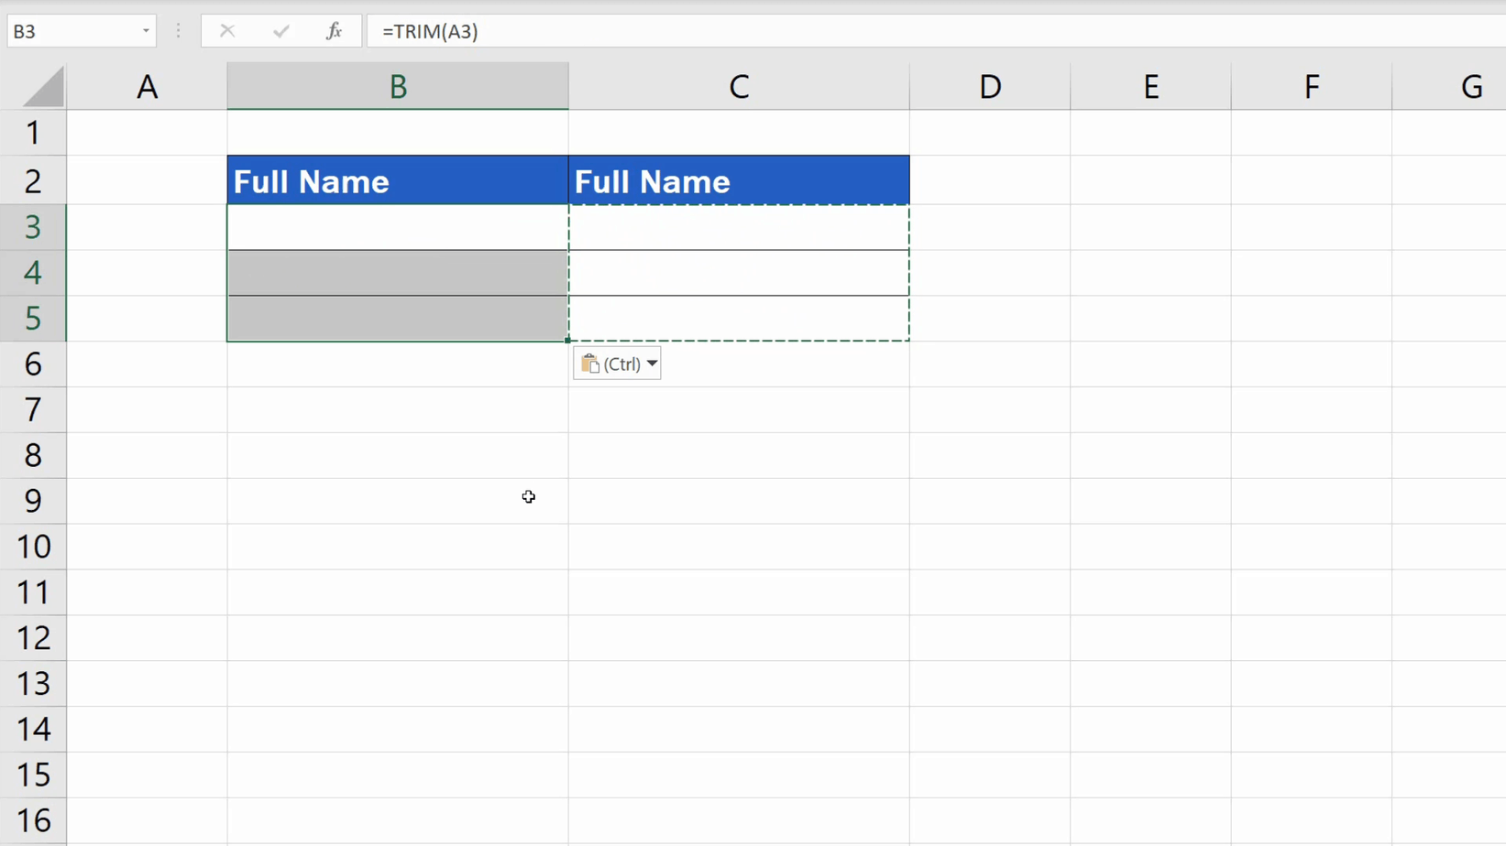Click the (Ctrl) paste options button

[x=616, y=363]
